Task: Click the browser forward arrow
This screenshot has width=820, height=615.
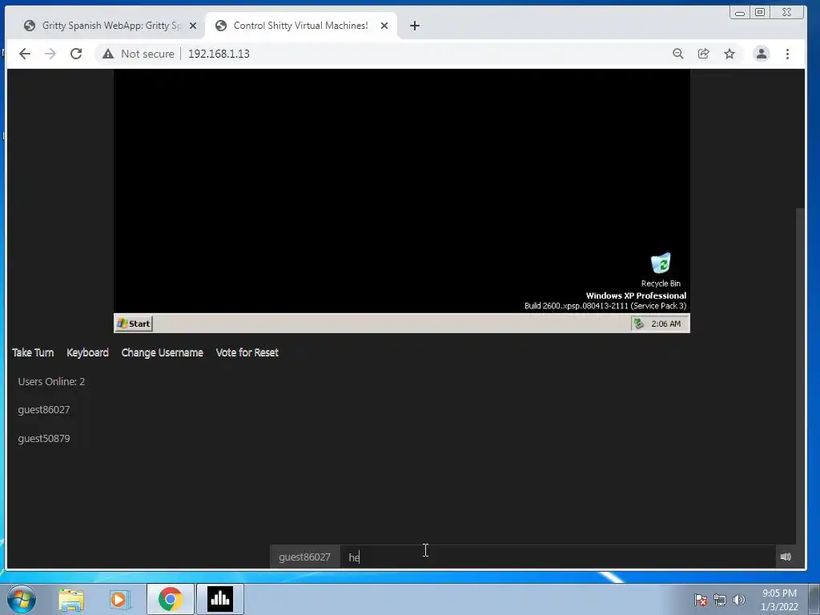Action: (50, 54)
